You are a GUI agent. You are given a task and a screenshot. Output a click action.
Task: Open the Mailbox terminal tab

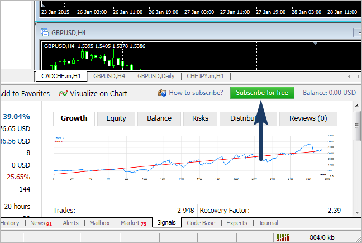coord(99,223)
